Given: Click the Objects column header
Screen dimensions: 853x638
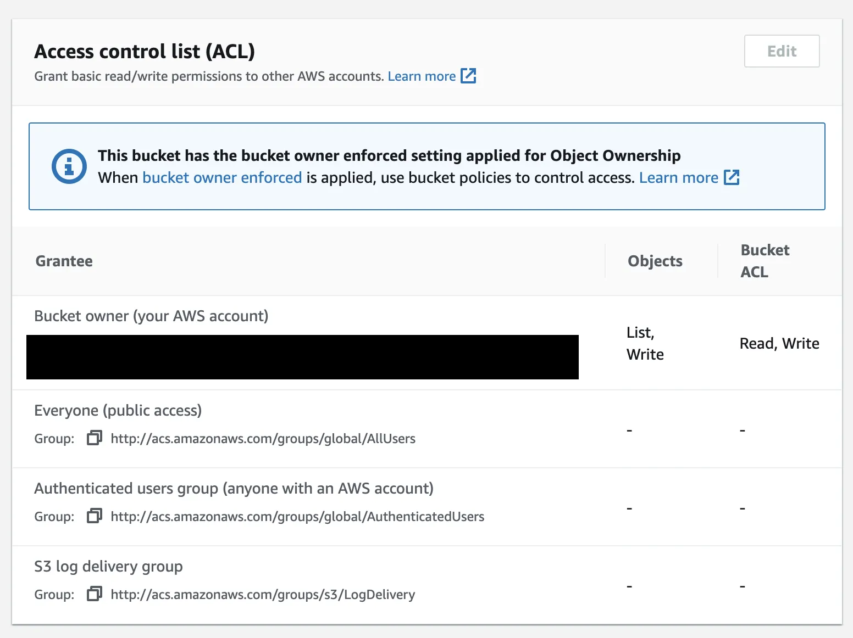Looking at the screenshot, I should (x=655, y=261).
